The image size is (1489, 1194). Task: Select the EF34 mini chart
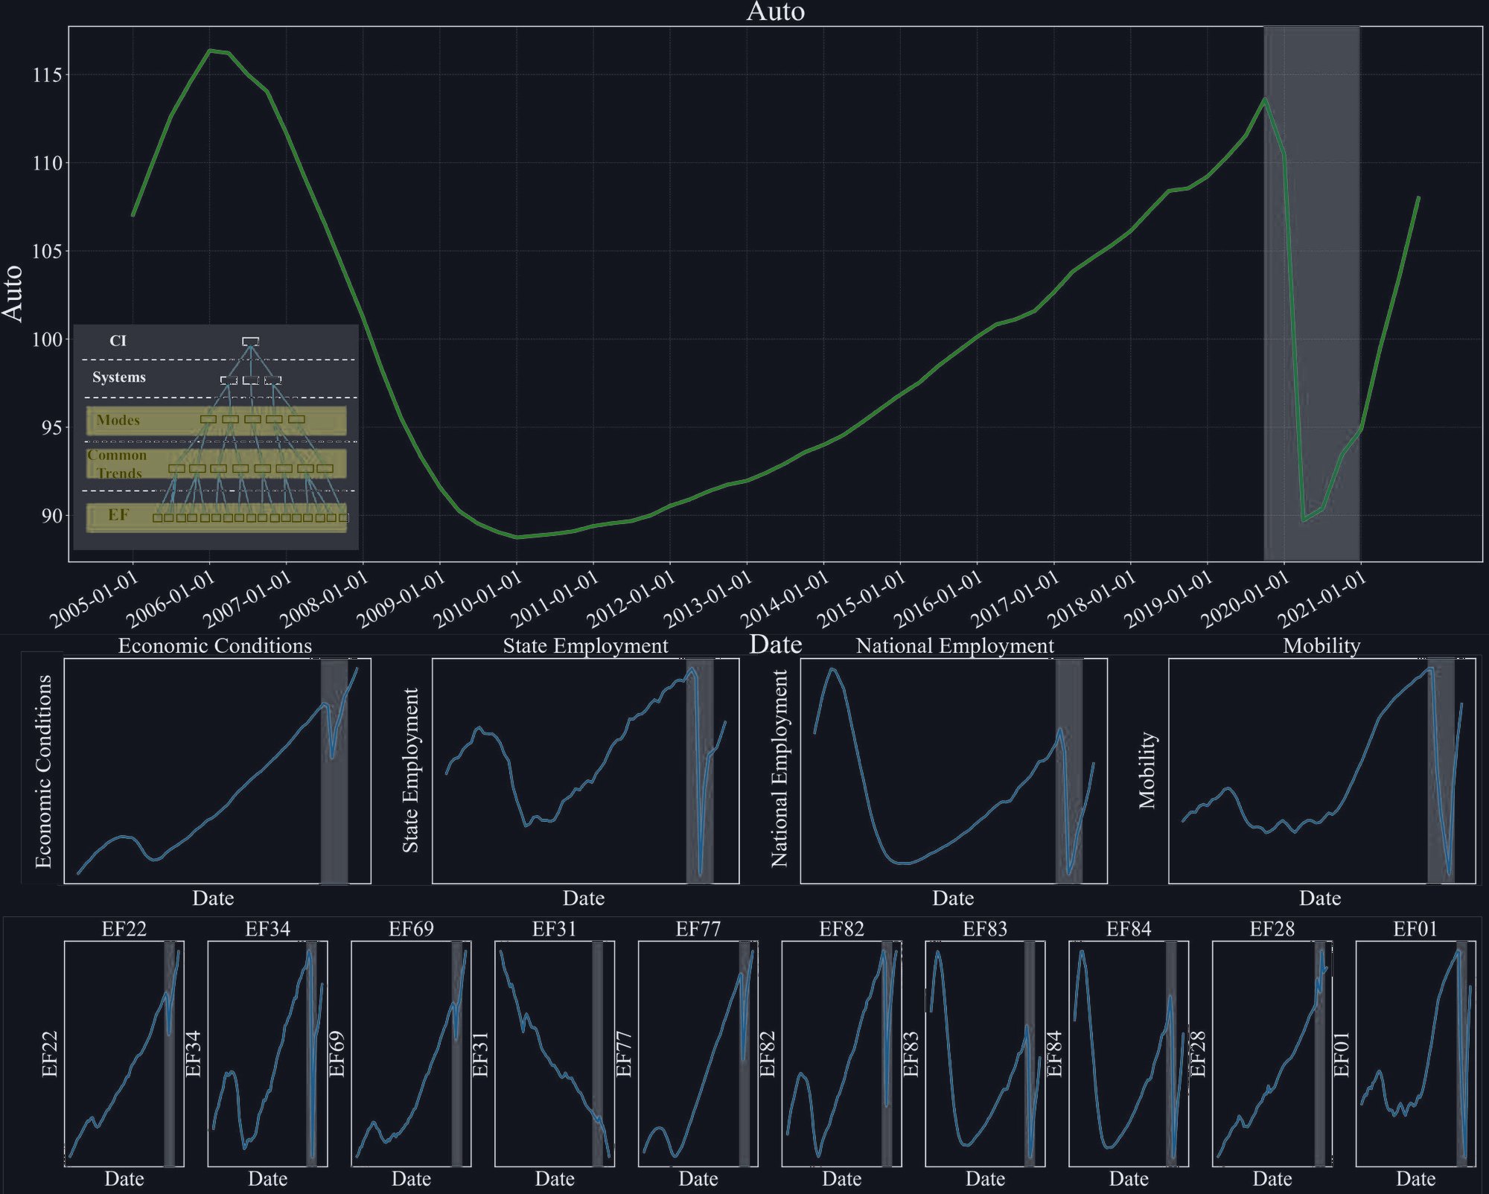[267, 1053]
